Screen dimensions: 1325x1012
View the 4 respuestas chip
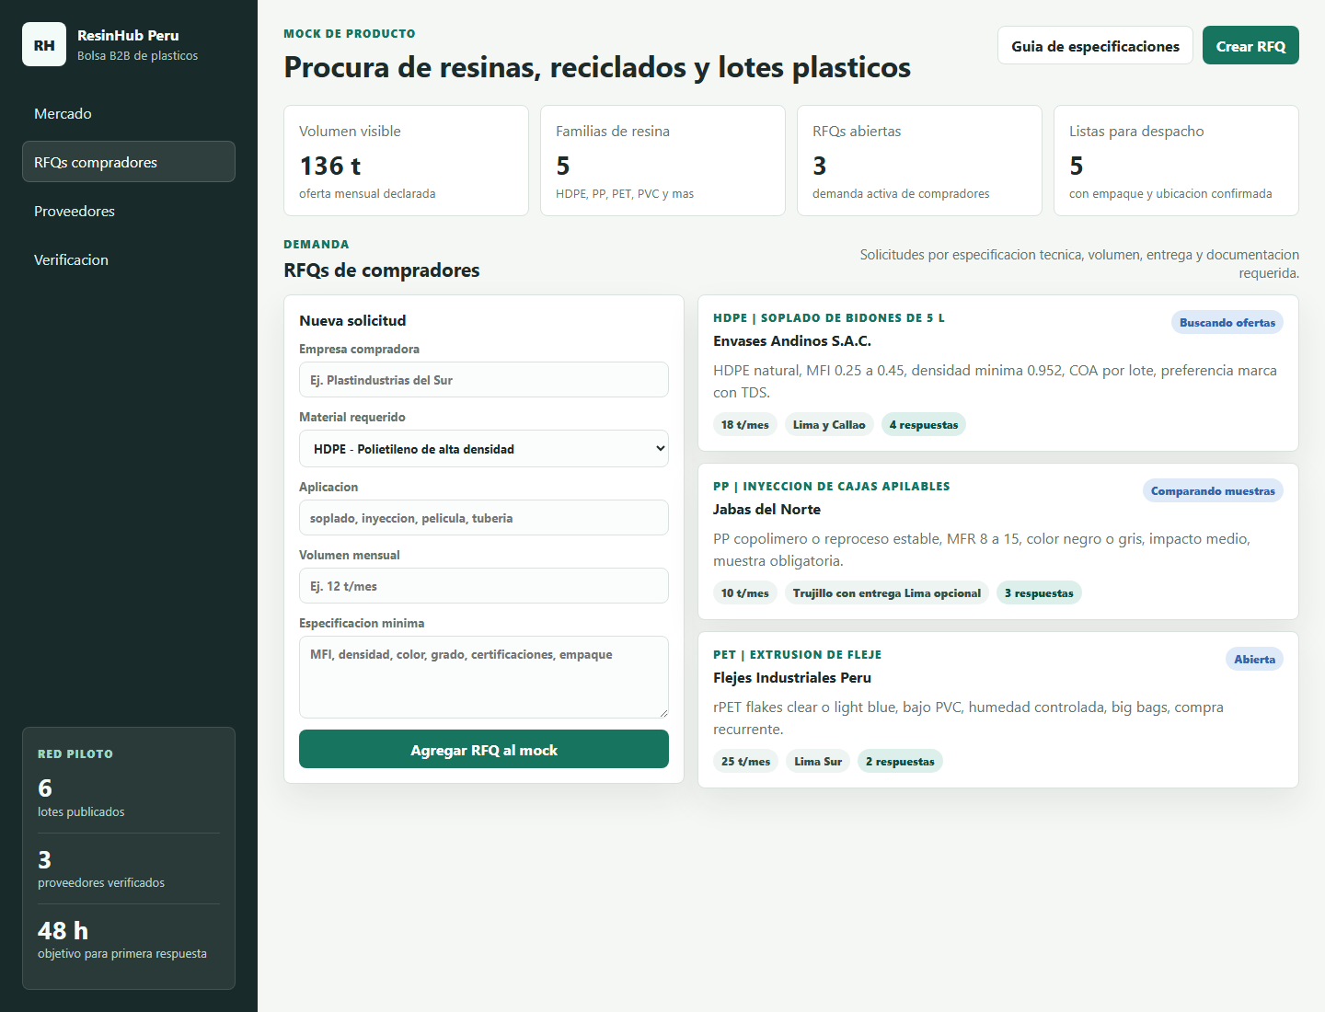coord(924,424)
